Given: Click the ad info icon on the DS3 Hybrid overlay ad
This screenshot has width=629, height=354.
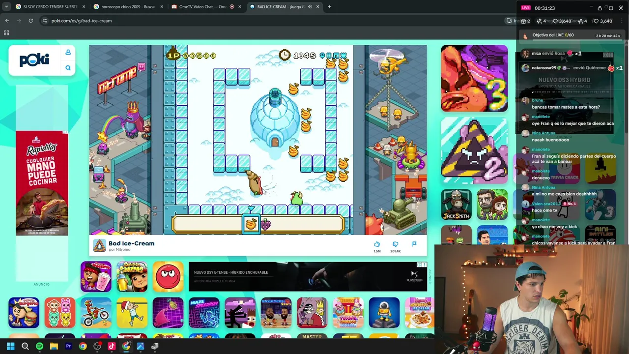Looking at the screenshot, I should click(x=605, y=55).
